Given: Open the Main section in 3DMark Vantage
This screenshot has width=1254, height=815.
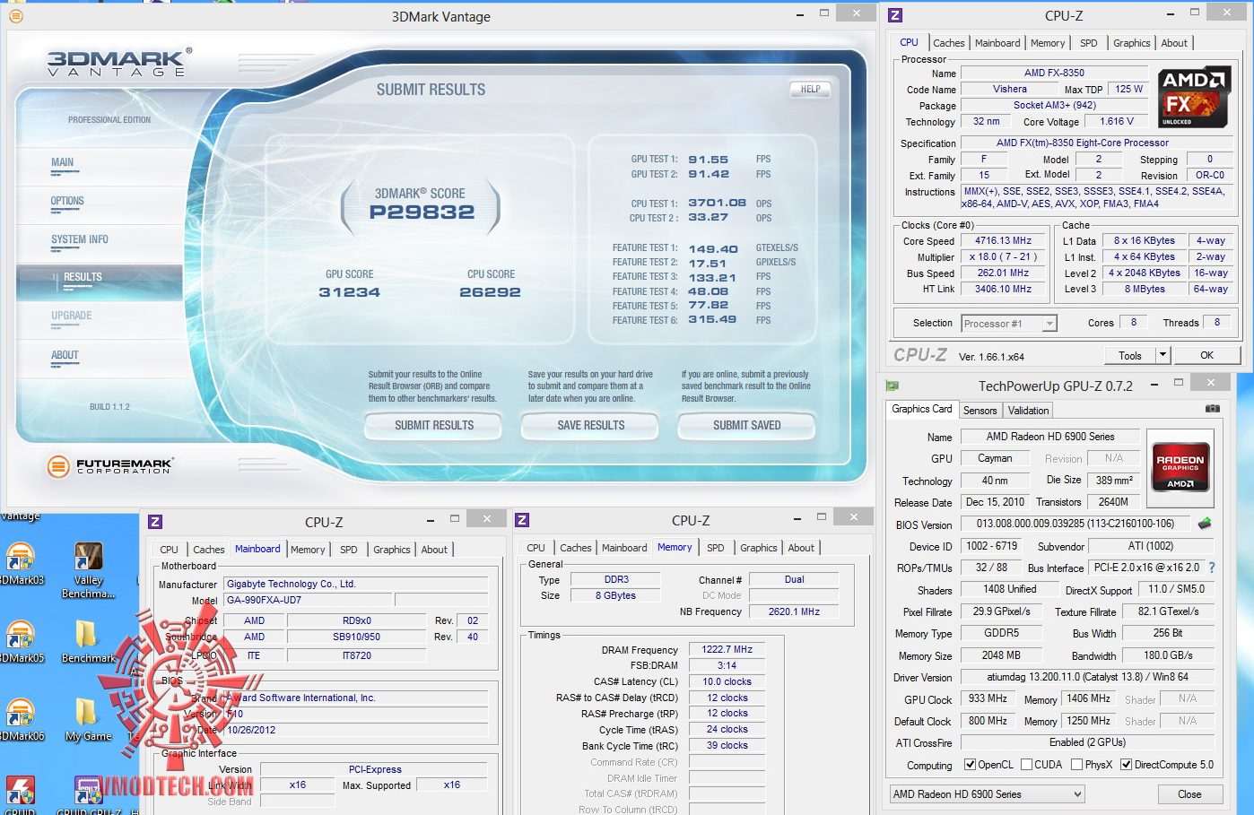Looking at the screenshot, I should tap(63, 163).
